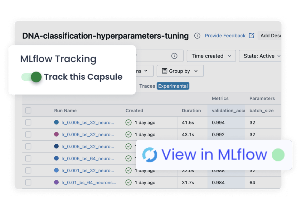Check the select-all runs header checkbox
The image size is (301, 210).
point(28,110)
